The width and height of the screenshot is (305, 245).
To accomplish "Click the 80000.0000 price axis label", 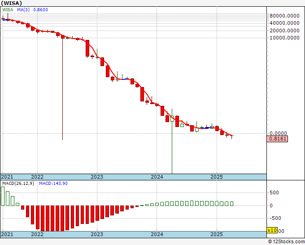I will [x=284, y=16].
